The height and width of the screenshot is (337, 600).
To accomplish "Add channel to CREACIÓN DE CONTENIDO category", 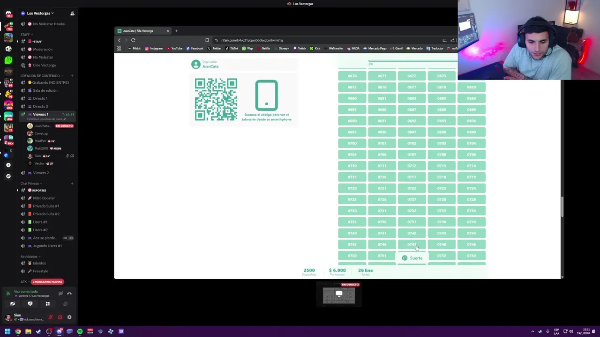I will [x=72, y=76].
